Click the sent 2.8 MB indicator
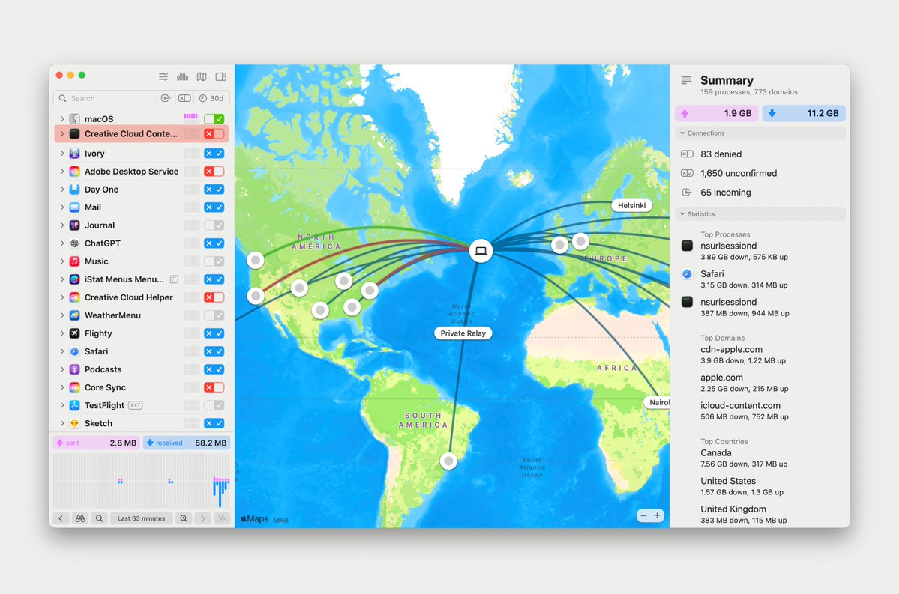 pyautogui.click(x=96, y=443)
